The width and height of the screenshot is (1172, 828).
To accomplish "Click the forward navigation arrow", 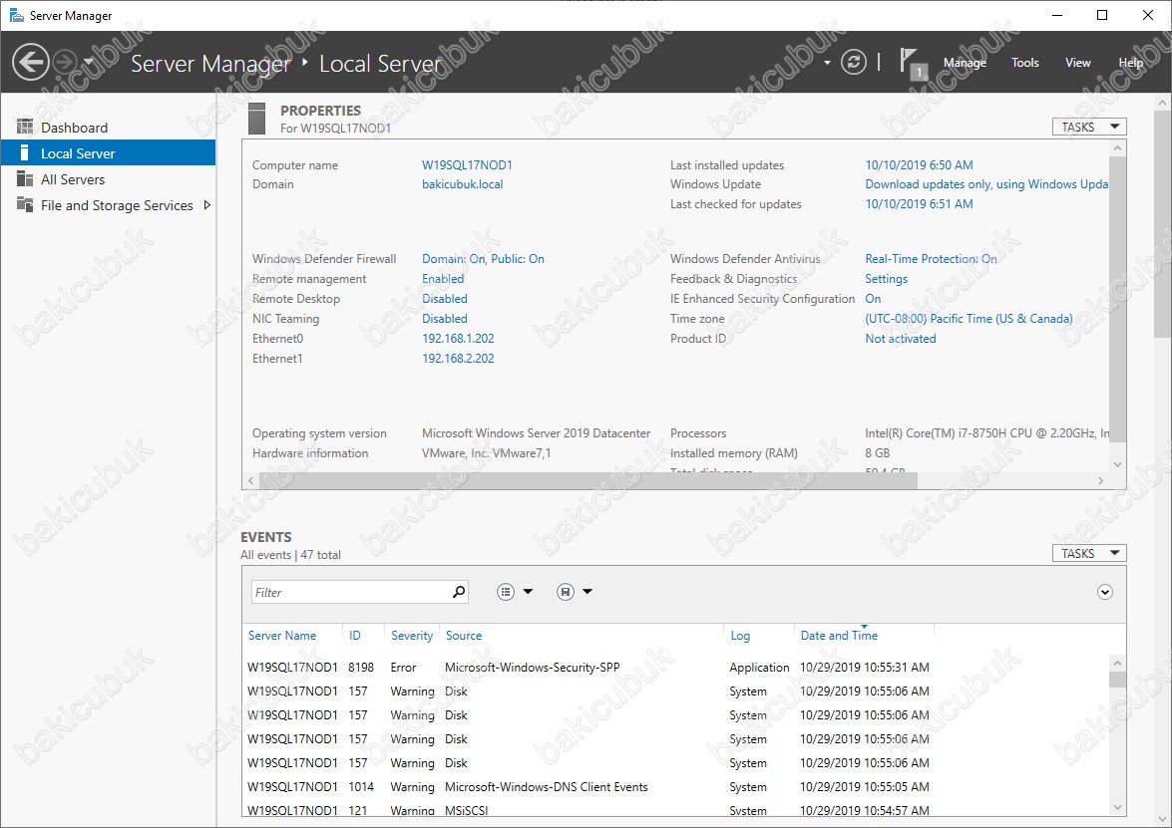I will (66, 62).
